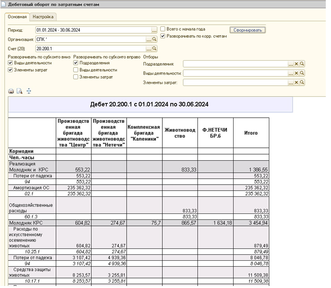Open Подразделения filter magnifier icon

(302, 64)
